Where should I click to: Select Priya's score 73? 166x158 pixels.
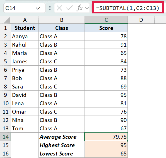point(106,70)
